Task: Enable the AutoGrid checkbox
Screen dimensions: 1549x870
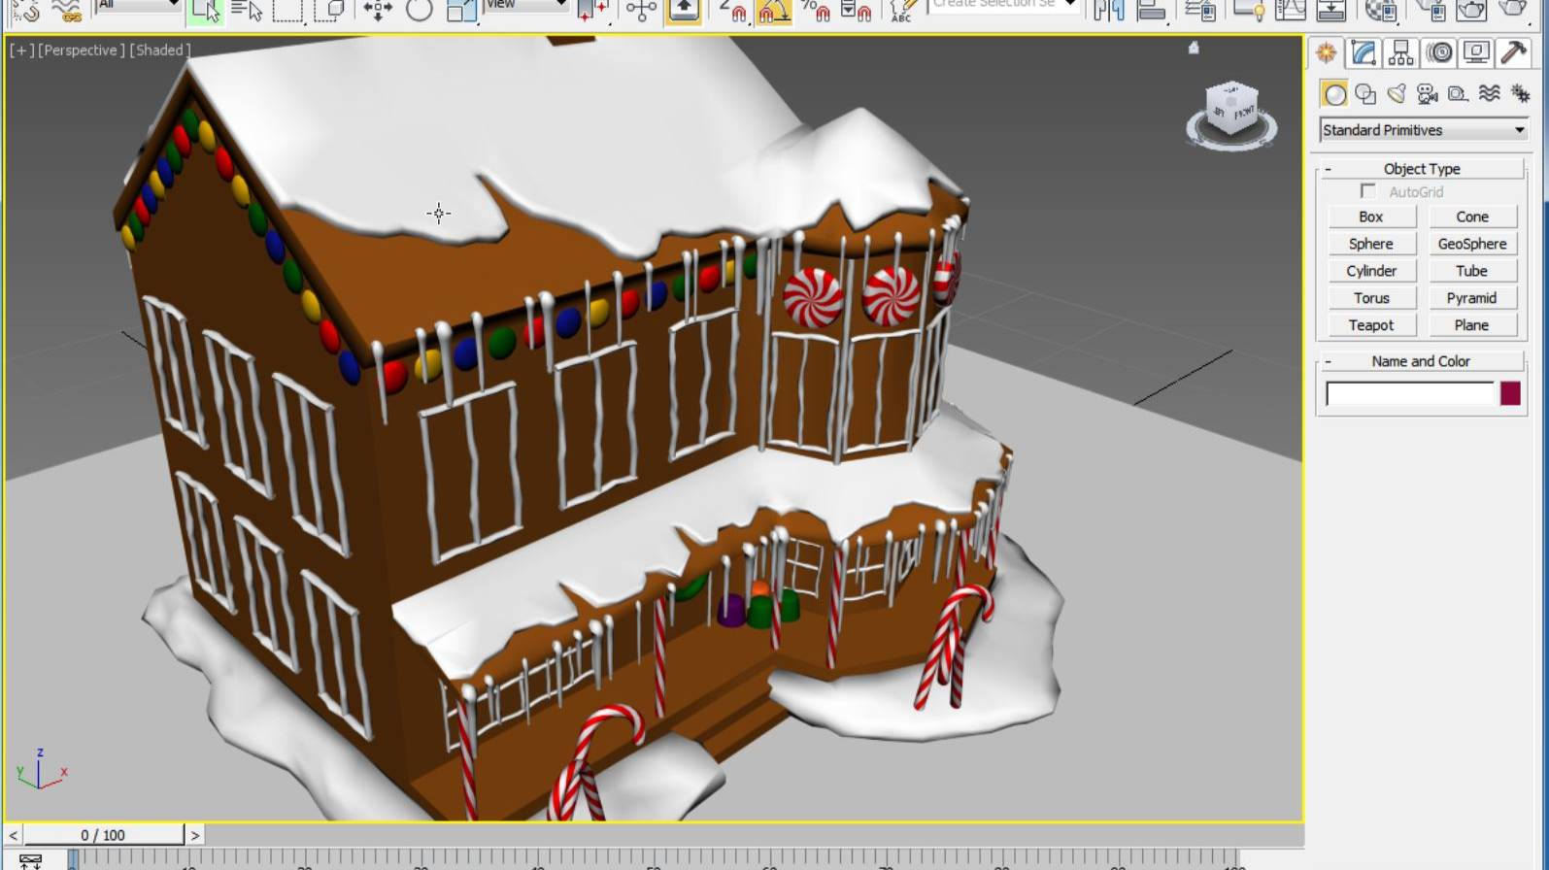Action: (1367, 191)
